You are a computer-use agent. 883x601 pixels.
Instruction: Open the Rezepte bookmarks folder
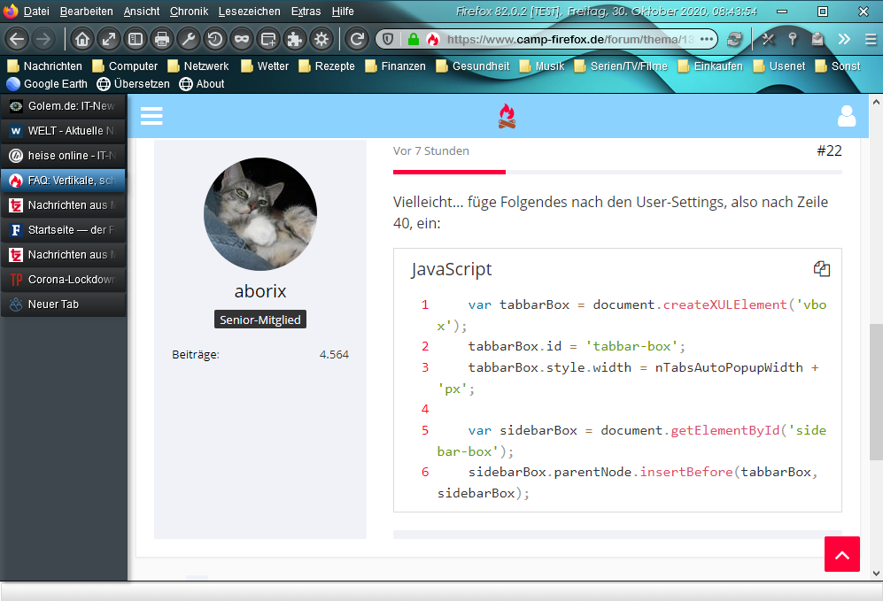tap(327, 66)
